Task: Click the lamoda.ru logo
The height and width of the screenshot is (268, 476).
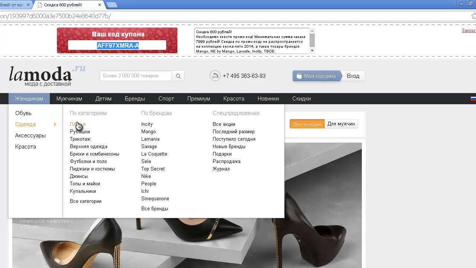Action: point(47,76)
